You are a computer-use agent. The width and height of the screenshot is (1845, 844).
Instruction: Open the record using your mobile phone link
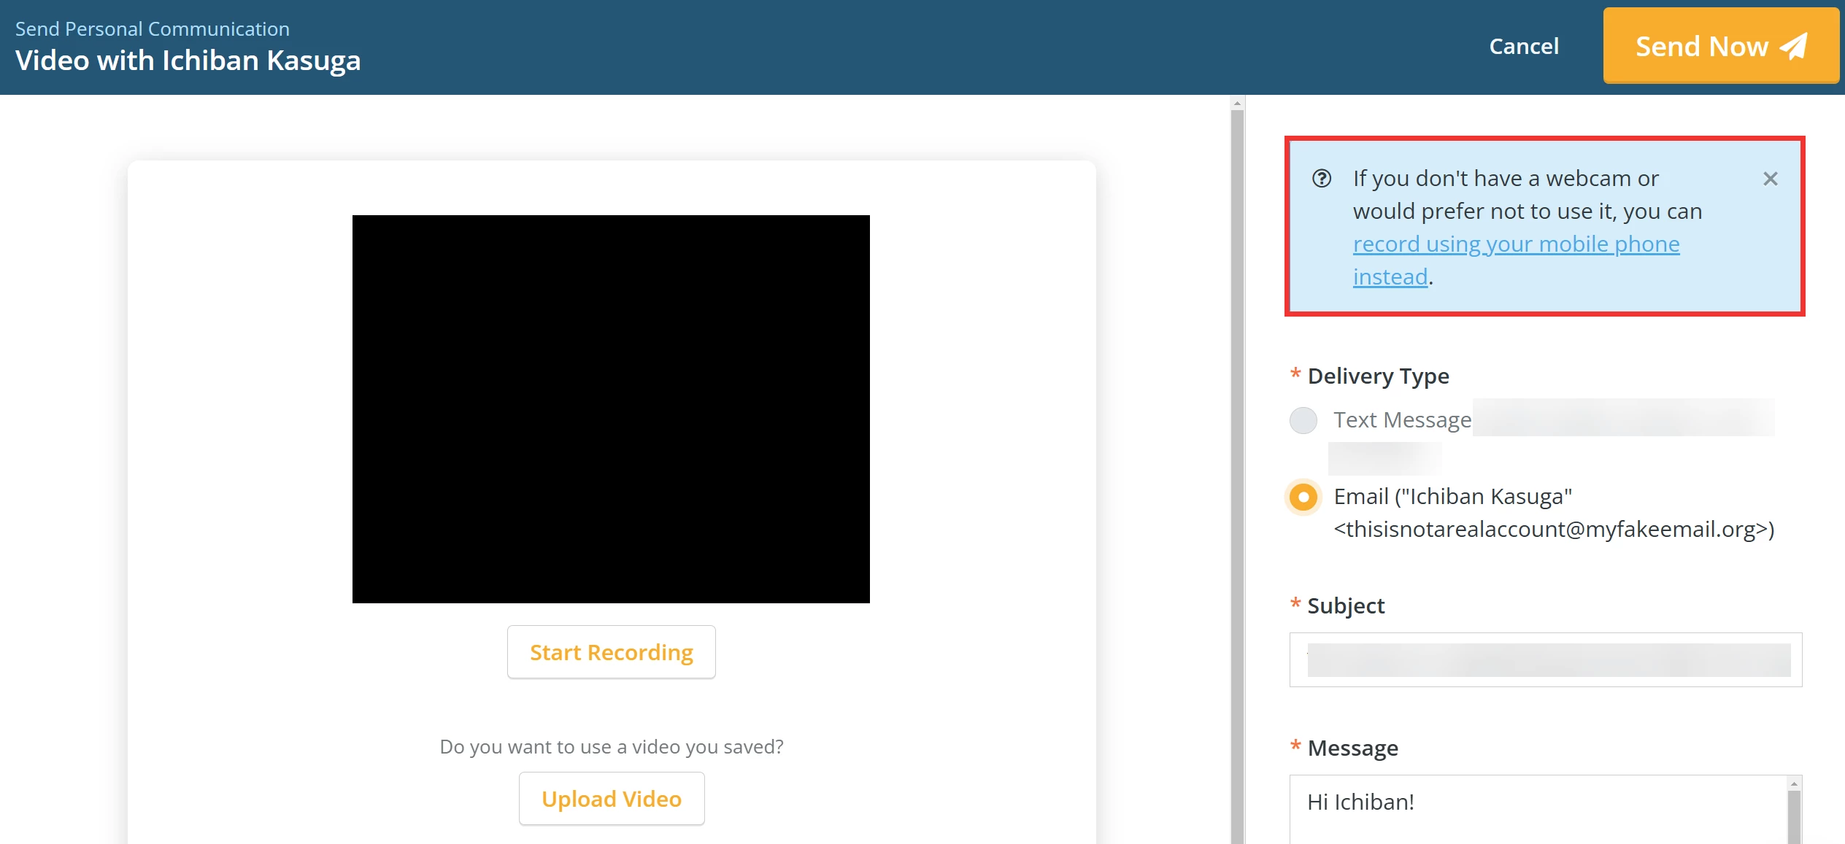coord(1517,244)
